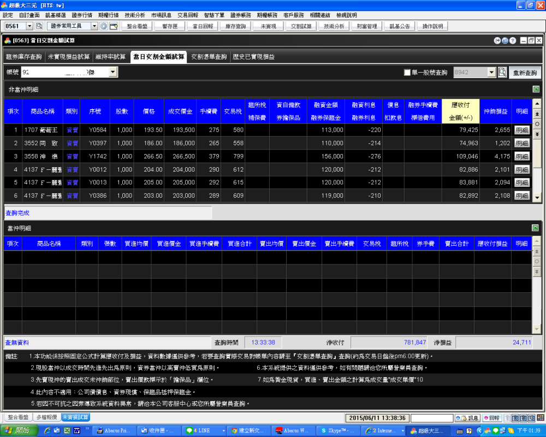This screenshot has width=546, height=437.
Task: Click the help question mark icon in panel header
Action: 513,40
